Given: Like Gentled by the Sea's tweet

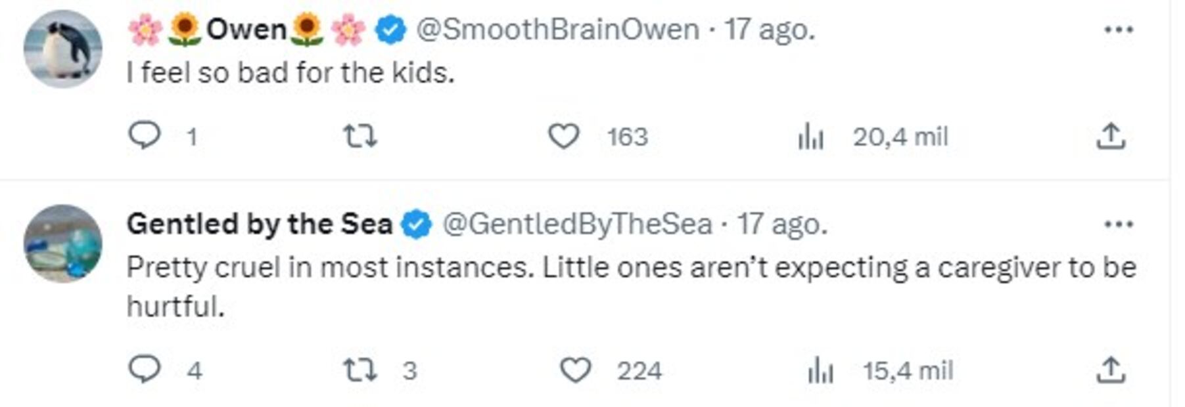Looking at the screenshot, I should click(x=575, y=370).
